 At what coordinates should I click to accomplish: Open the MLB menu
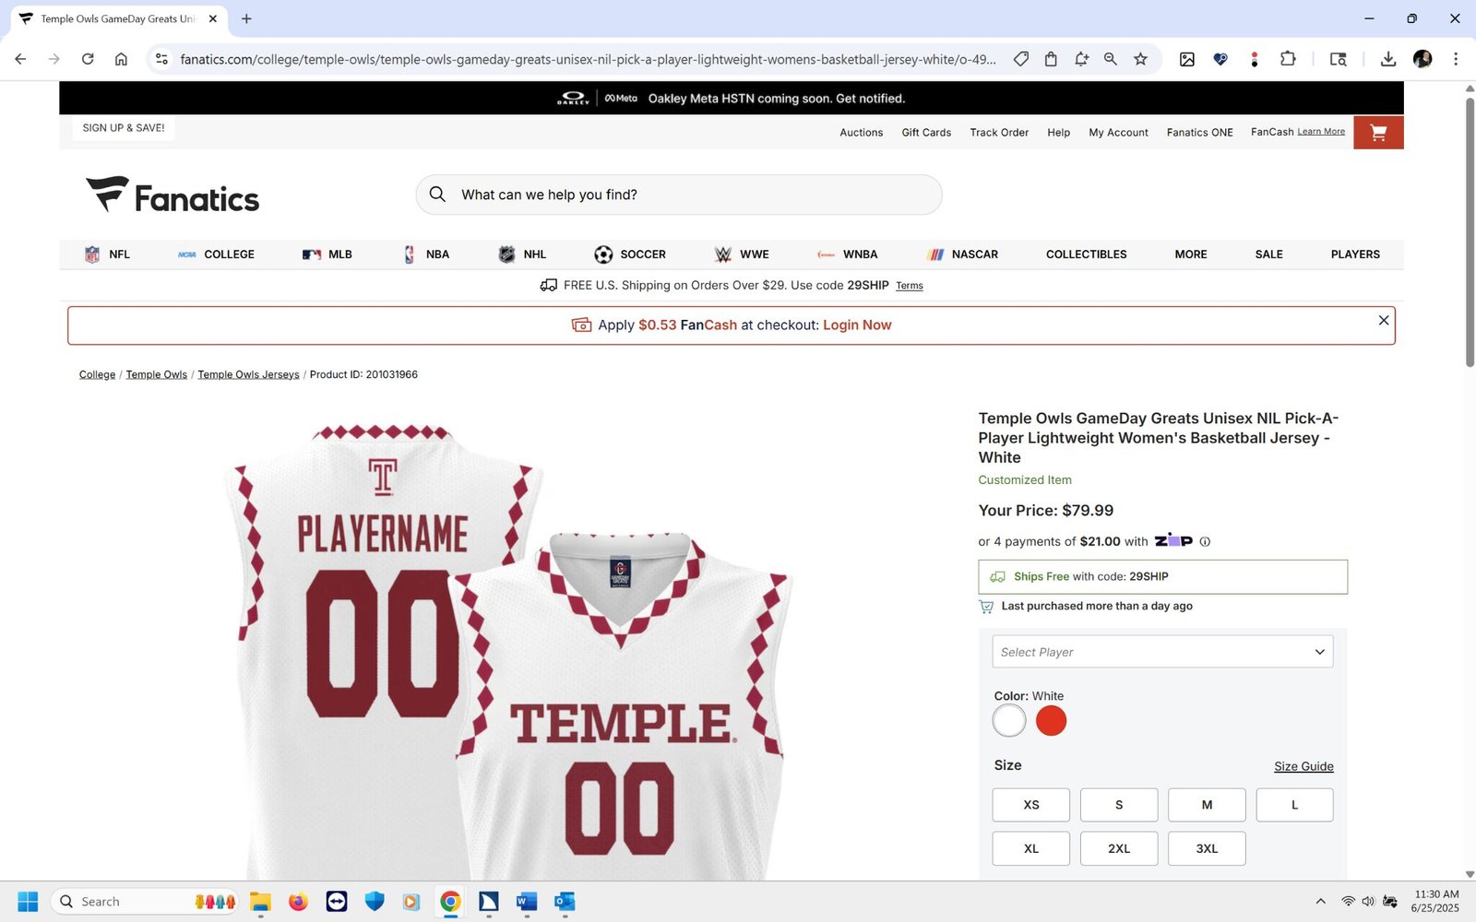pos(327,254)
